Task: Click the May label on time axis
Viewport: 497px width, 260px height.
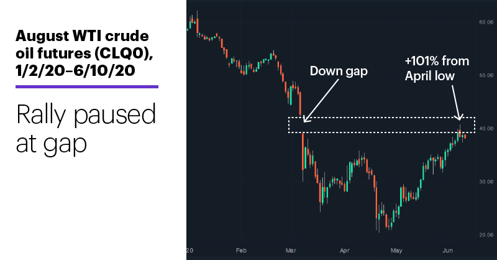Action: point(396,251)
